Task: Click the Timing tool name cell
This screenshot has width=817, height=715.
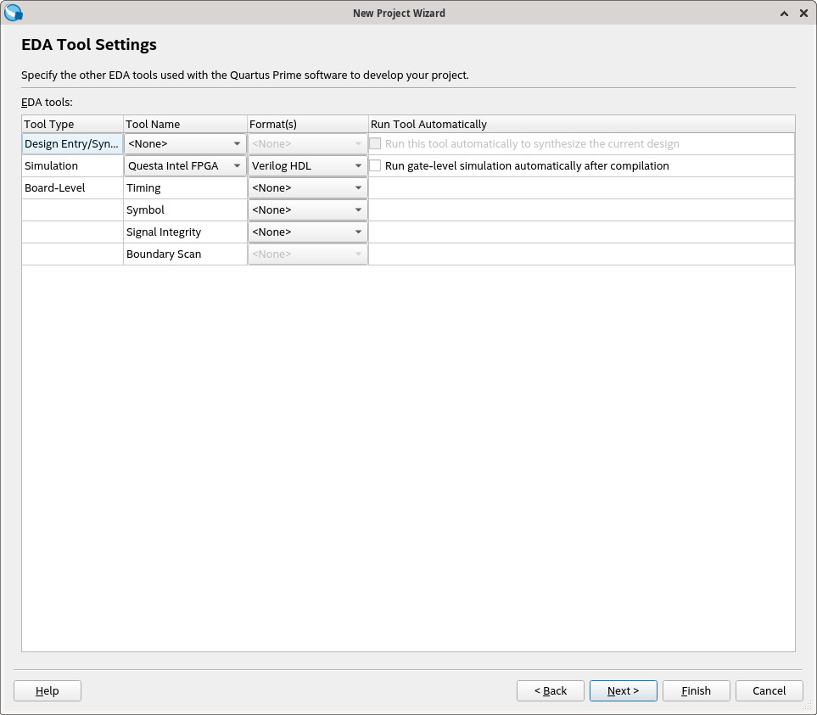Action: click(x=185, y=188)
